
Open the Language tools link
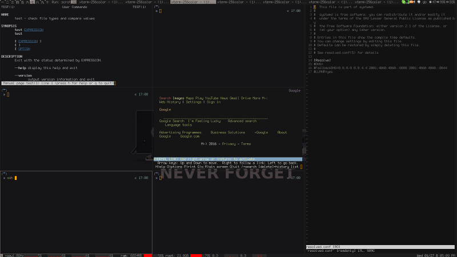pyautogui.click(x=178, y=125)
